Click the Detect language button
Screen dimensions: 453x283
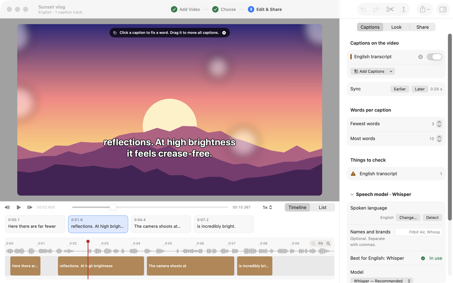coord(432,218)
